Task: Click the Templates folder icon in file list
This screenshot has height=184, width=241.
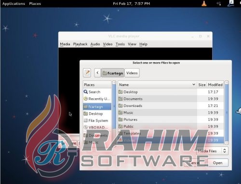Action: (x=120, y=133)
